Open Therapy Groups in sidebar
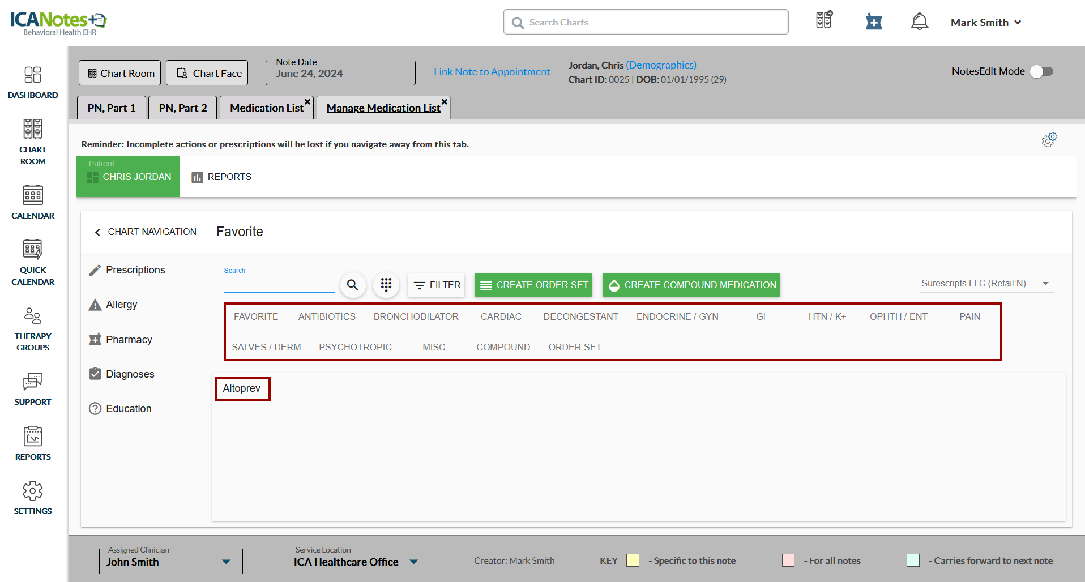 (33, 329)
